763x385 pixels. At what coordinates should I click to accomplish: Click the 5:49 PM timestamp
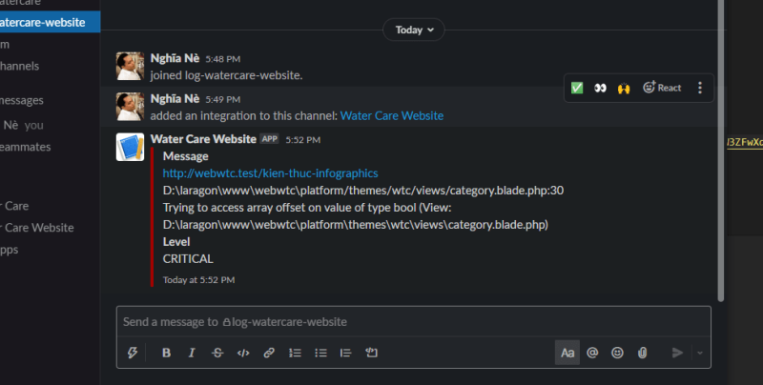coord(223,100)
